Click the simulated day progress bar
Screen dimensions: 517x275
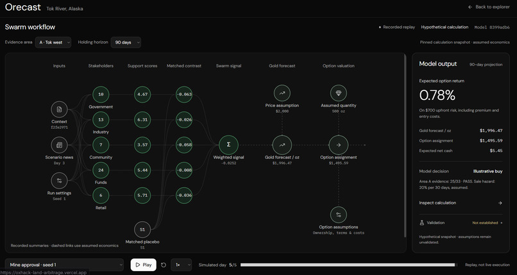click(x=348, y=265)
